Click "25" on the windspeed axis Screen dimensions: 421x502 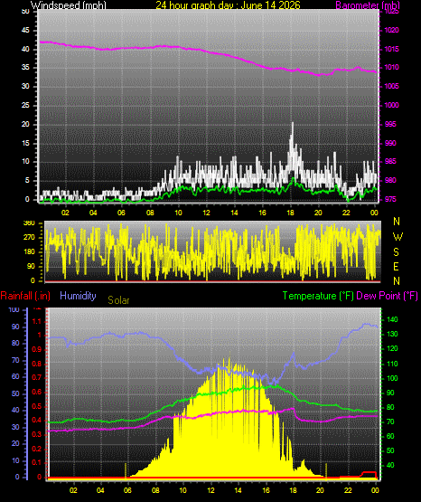[25, 105]
